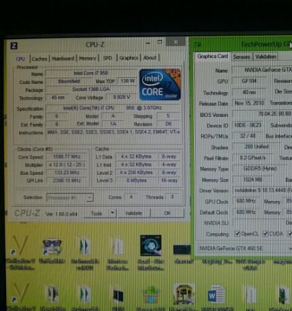Click the ROPs/TMUs value 32 / 48
The image size is (292, 311).
tap(248, 136)
